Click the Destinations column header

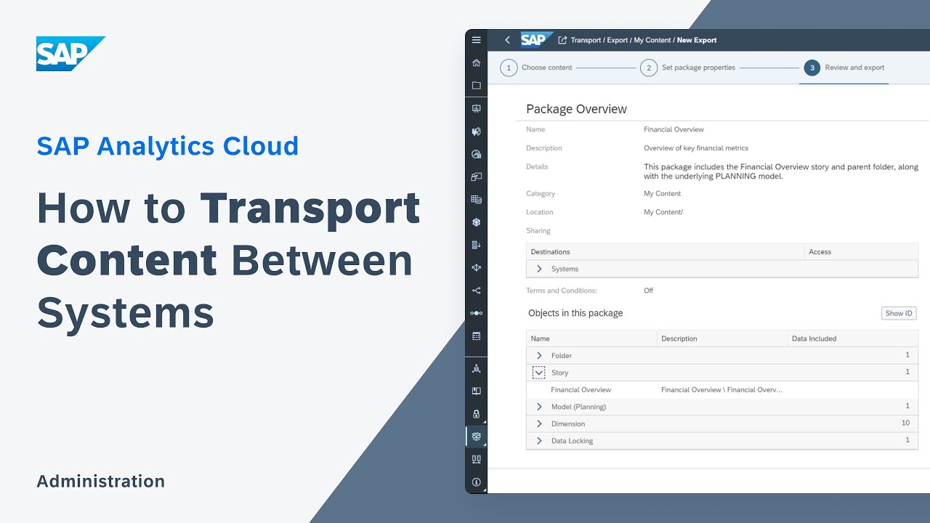tap(665, 252)
